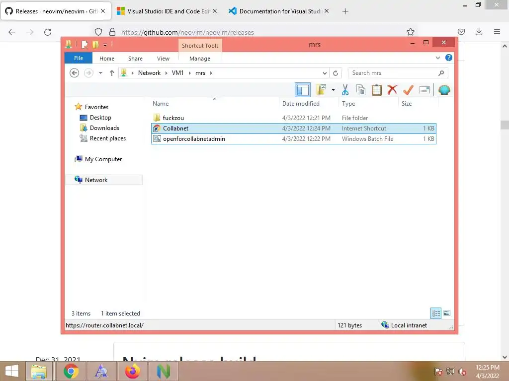This screenshot has width=509, height=381.
Task: Open the Home ribbon tab
Action: 107,59
